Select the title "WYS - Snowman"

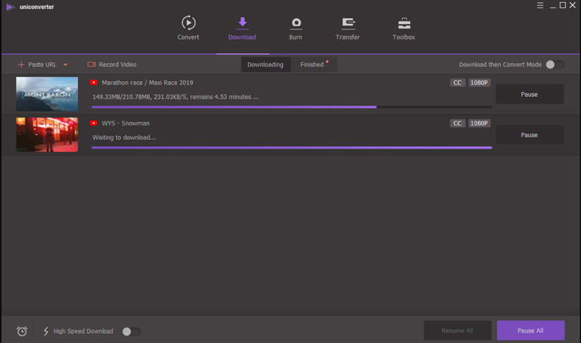tap(126, 123)
